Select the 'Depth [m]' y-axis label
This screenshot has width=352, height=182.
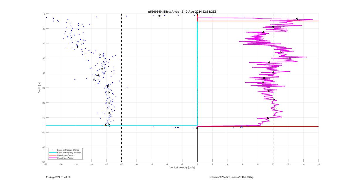(x=39, y=88)
